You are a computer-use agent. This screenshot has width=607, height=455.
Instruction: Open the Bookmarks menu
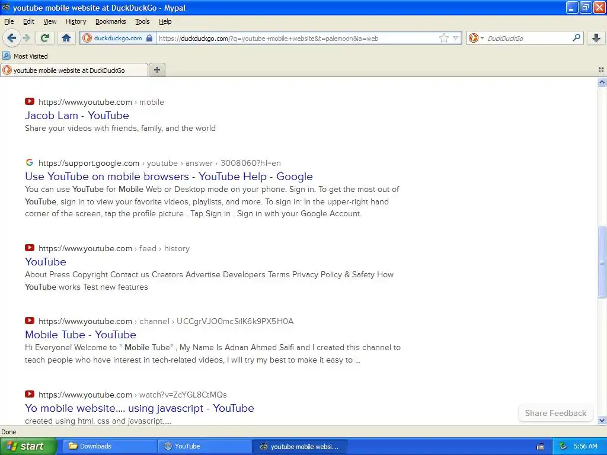110,21
